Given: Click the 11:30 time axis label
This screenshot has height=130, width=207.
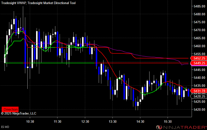Looking at the screenshot, I should pos(57,122).
